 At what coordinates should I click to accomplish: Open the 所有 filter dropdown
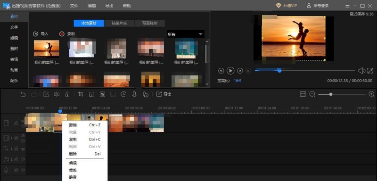pos(185,34)
